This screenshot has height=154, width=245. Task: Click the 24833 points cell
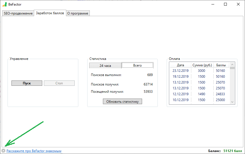[x=220, y=94]
